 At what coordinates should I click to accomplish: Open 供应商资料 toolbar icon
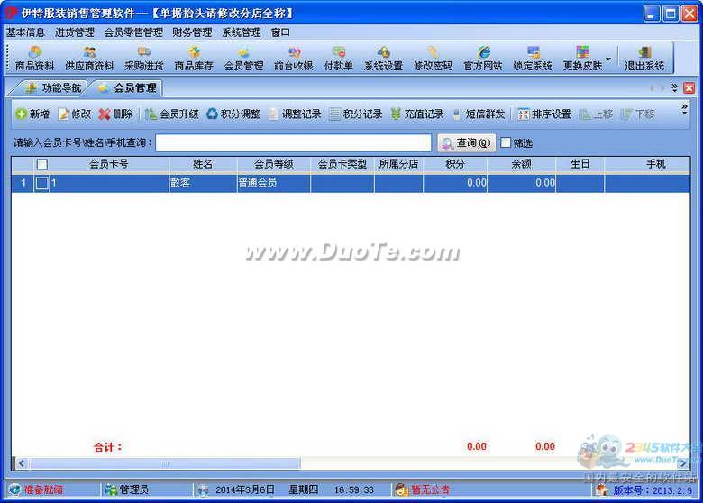tap(89, 59)
